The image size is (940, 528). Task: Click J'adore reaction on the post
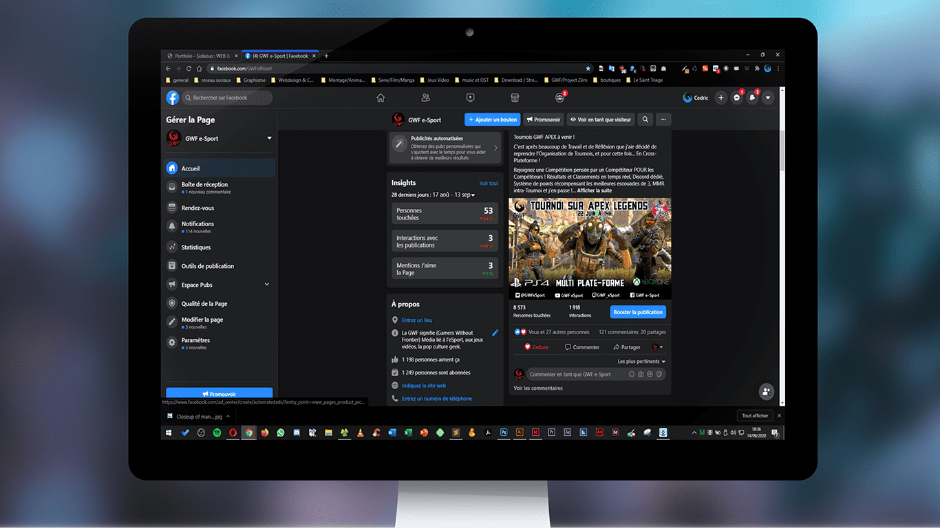pos(537,347)
